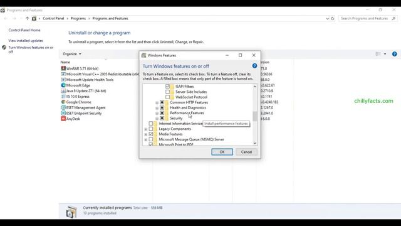Click the view options icon on the toolbar

point(378,54)
